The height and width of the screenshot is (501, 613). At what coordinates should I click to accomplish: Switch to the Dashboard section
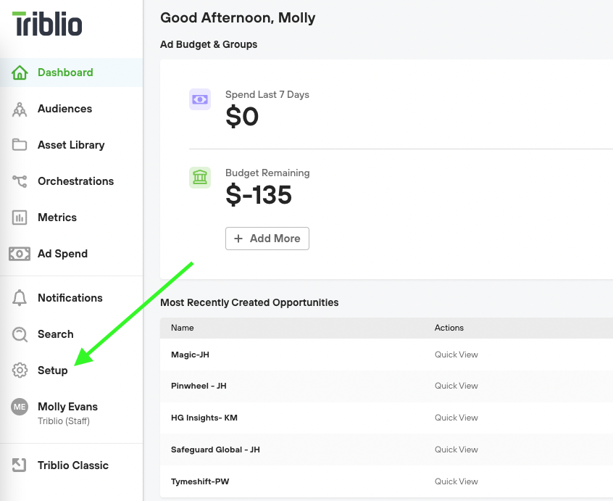pyautogui.click(x=64, y=73)
